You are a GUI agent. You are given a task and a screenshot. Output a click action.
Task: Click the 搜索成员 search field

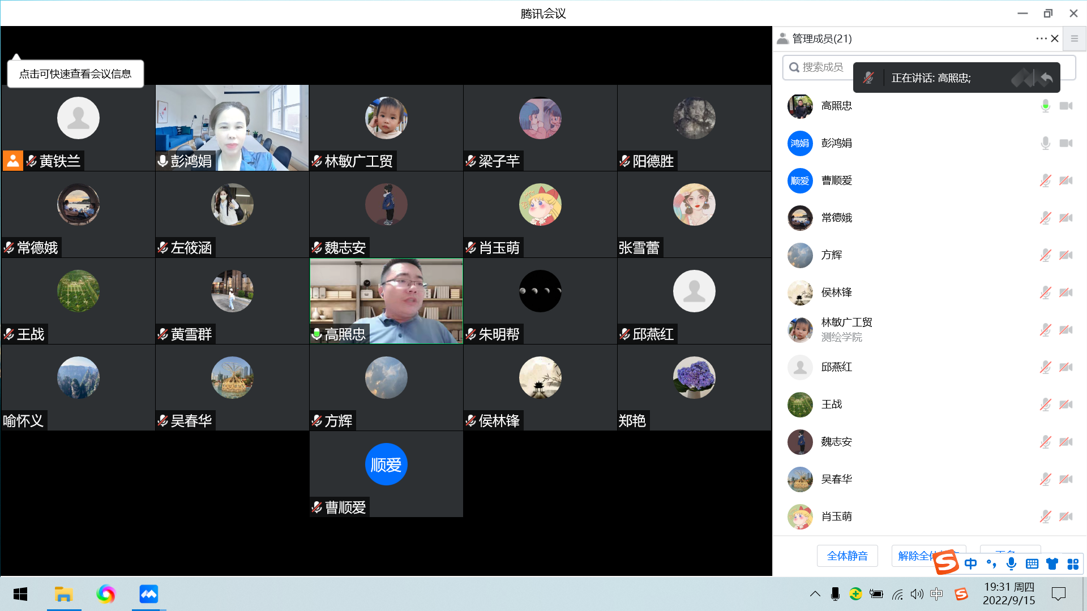(821, 67)
